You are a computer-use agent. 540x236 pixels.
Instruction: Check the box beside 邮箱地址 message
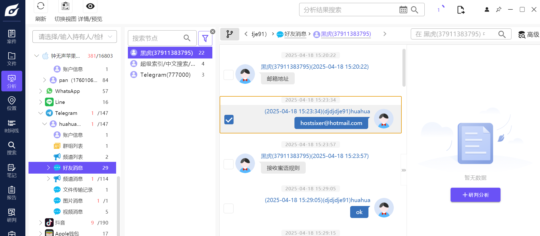pyautogui.click(x=229, y=75)
